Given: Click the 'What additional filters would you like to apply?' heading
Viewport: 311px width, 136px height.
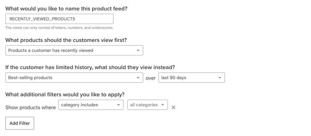Looking at the screenshot, I should point(65,95).
